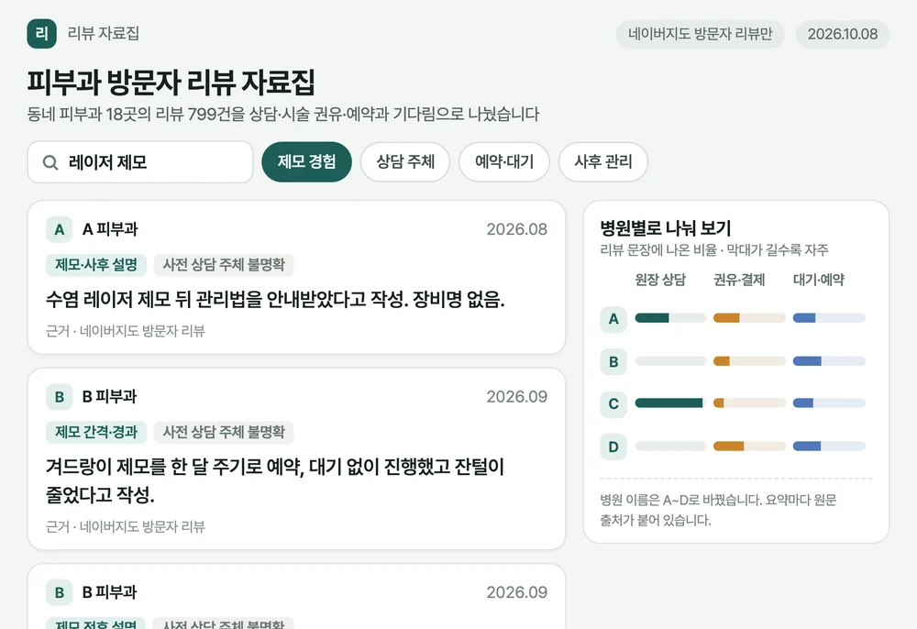The image size is (917, 629).
Task: Click the 제모 간격·경과 tag
Action: coord(96,432)
